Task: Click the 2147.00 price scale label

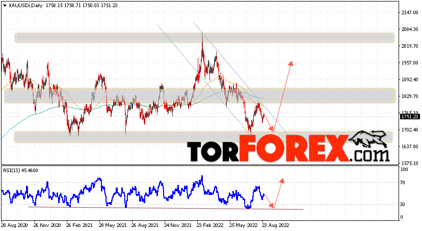Action: click(410, 13)
